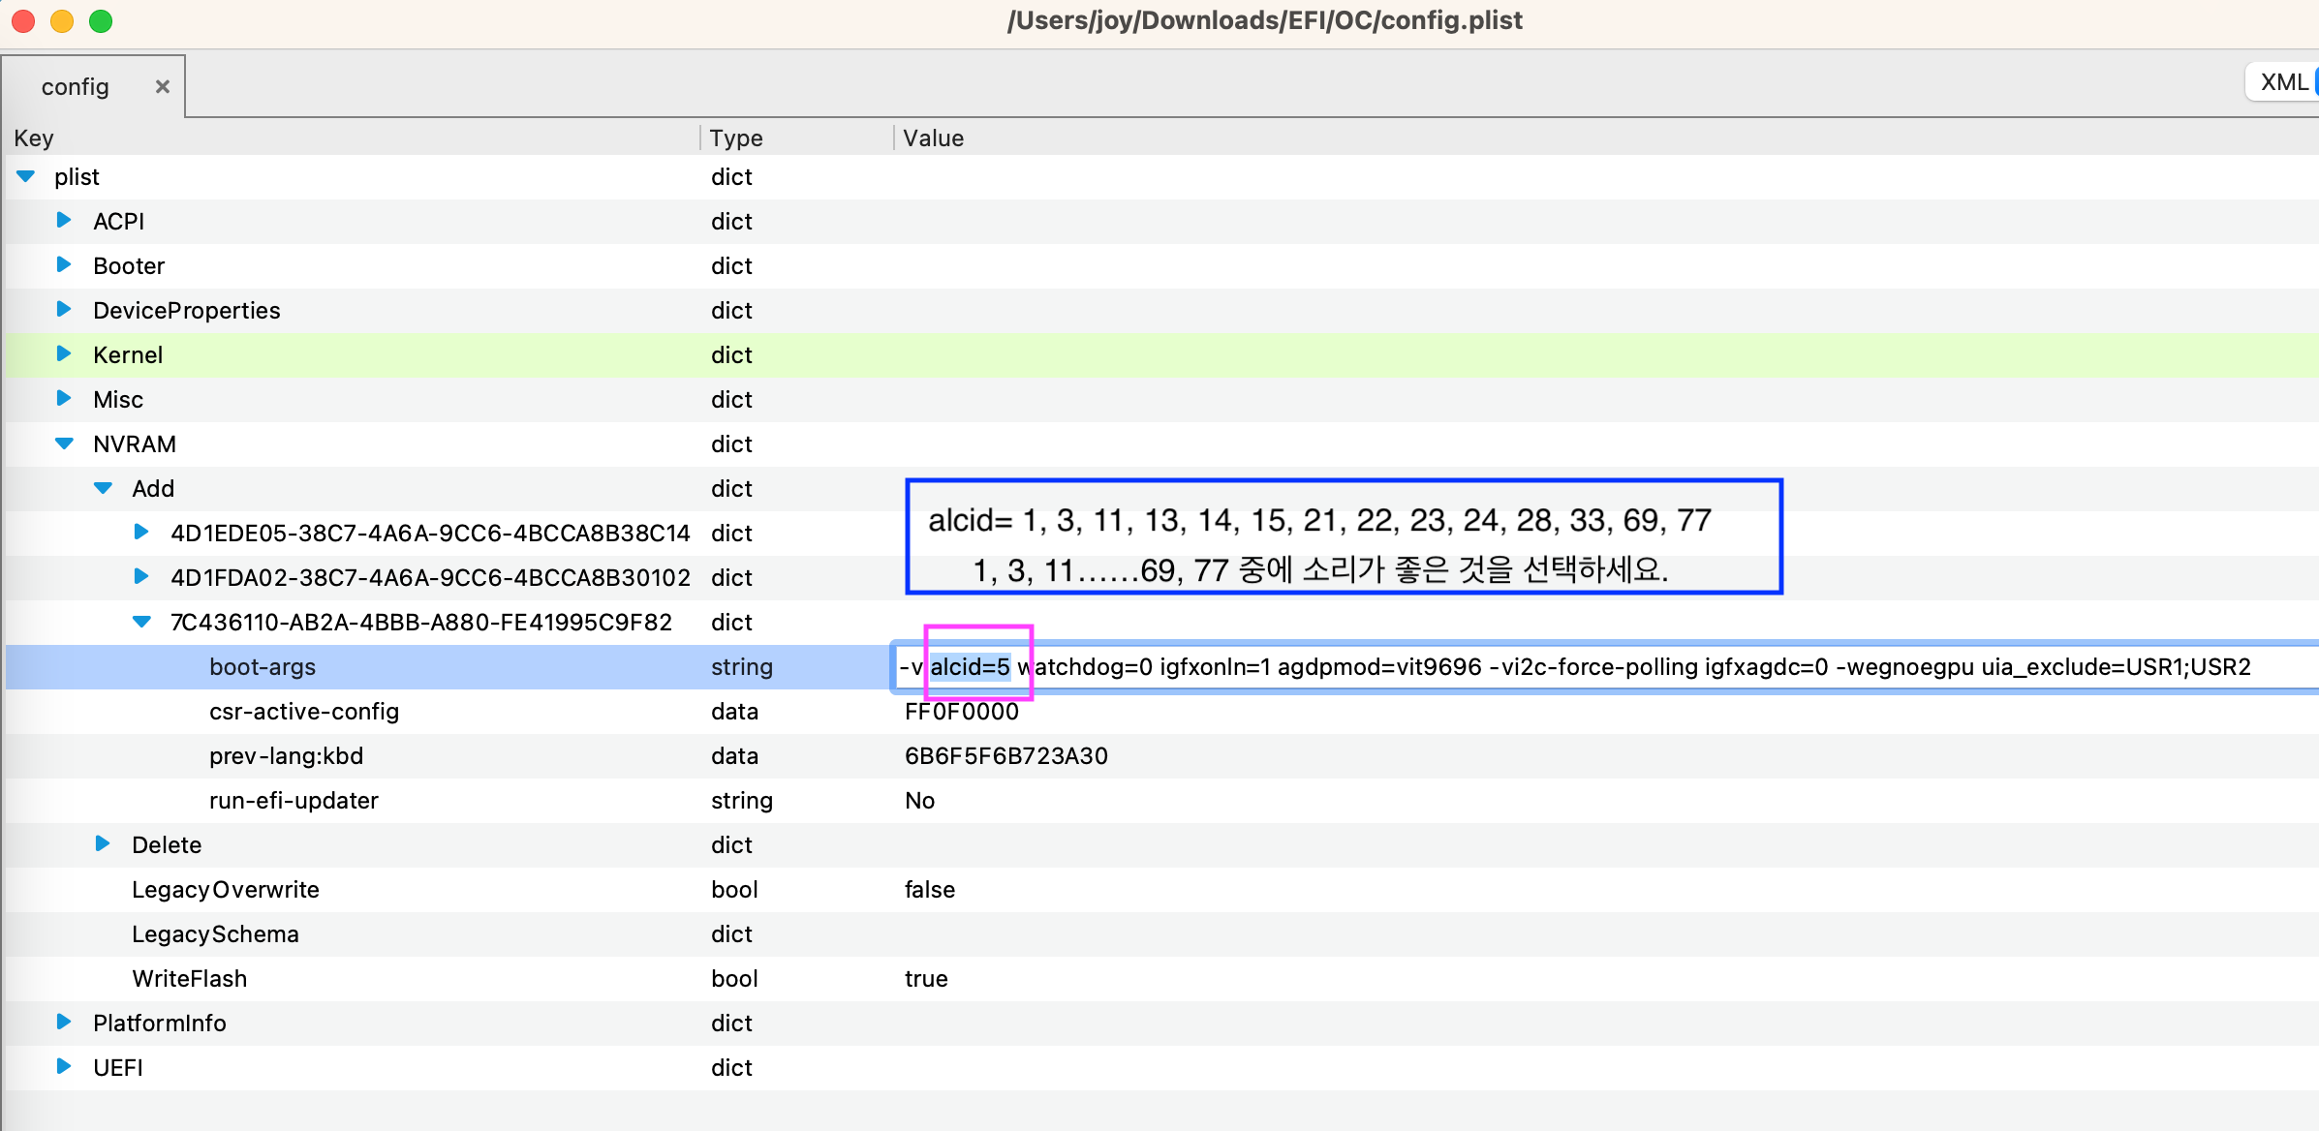Click the DeviceProperties key label
Image resolution: width=2319 pixels, height=1131 pixels.
[187, 311]
